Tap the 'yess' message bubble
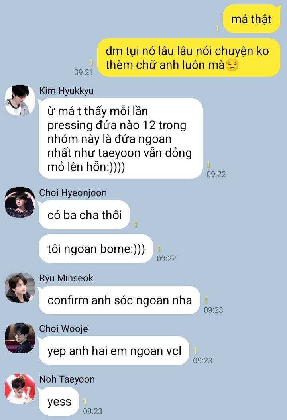Viewport: 287px width, 420px height. (x=59, y=401)
